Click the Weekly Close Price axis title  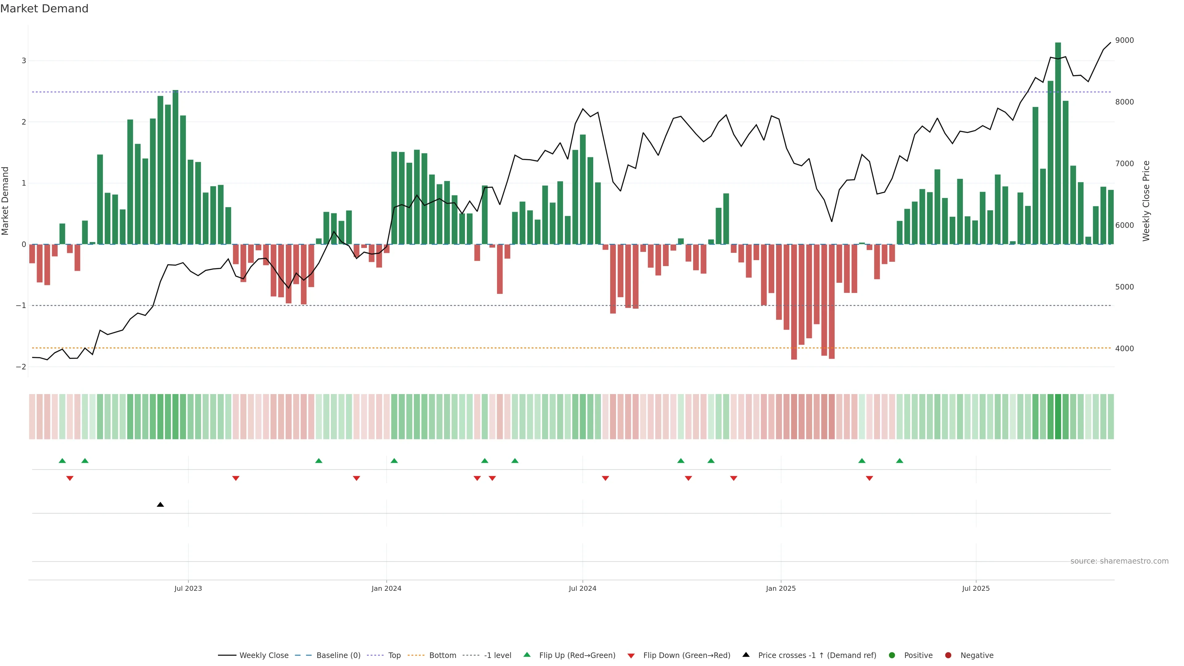(x=1146, y=201)
